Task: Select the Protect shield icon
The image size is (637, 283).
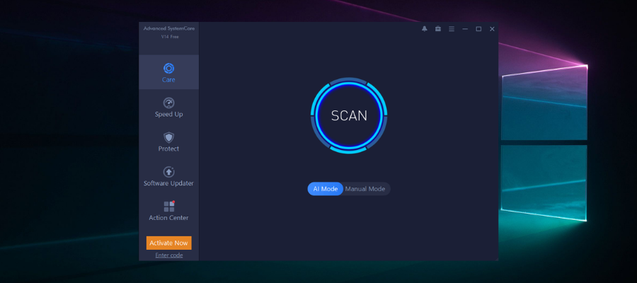Action: [x=168, y=137]
